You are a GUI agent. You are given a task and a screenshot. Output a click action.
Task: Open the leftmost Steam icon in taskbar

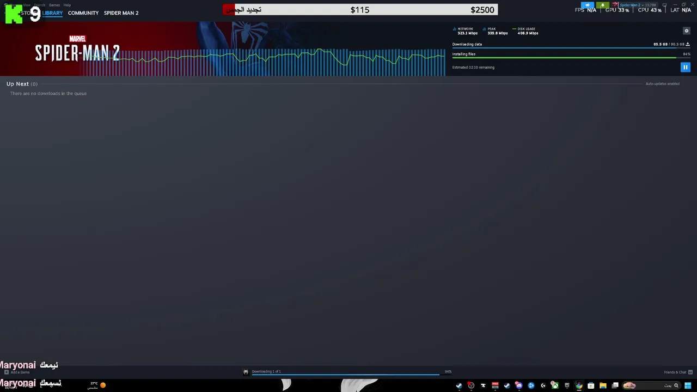(459, 385)
